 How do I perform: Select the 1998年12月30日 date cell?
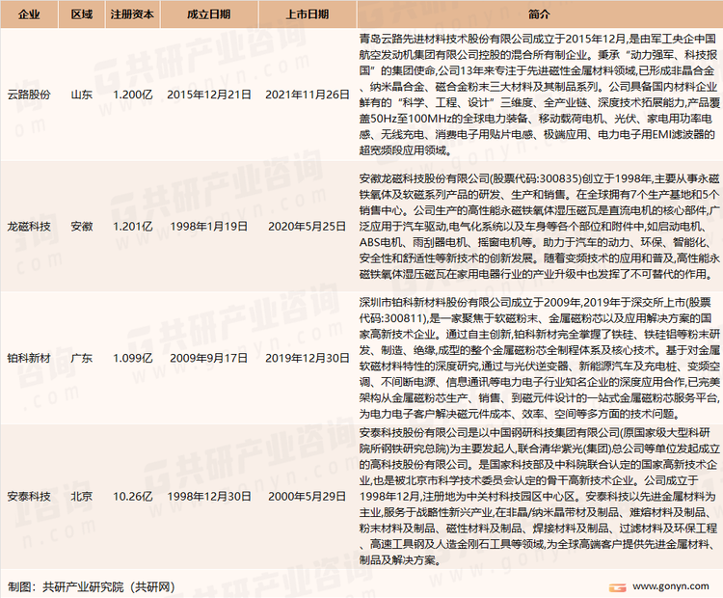tap(209, 497)
